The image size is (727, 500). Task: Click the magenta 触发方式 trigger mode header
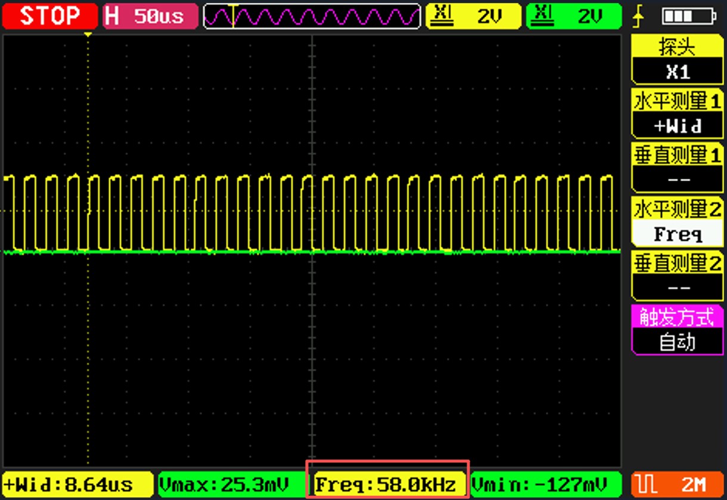coord(678,316)
